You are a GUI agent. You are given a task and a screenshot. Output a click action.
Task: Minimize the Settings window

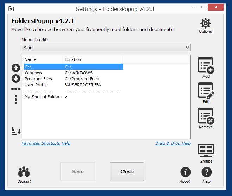(194, 8)
